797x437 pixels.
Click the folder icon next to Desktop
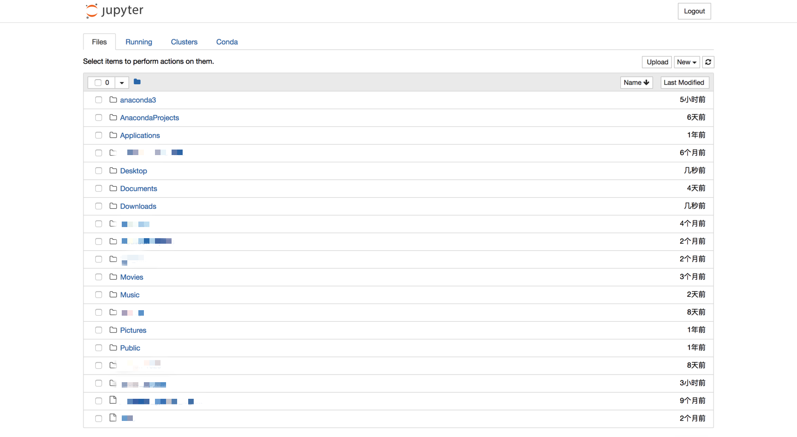click(113, 170)
